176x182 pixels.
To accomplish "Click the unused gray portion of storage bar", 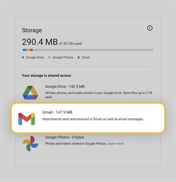I will click(93, 50).
